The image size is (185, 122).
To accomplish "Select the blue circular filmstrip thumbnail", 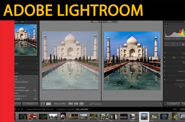I will [x=164, y=116].
